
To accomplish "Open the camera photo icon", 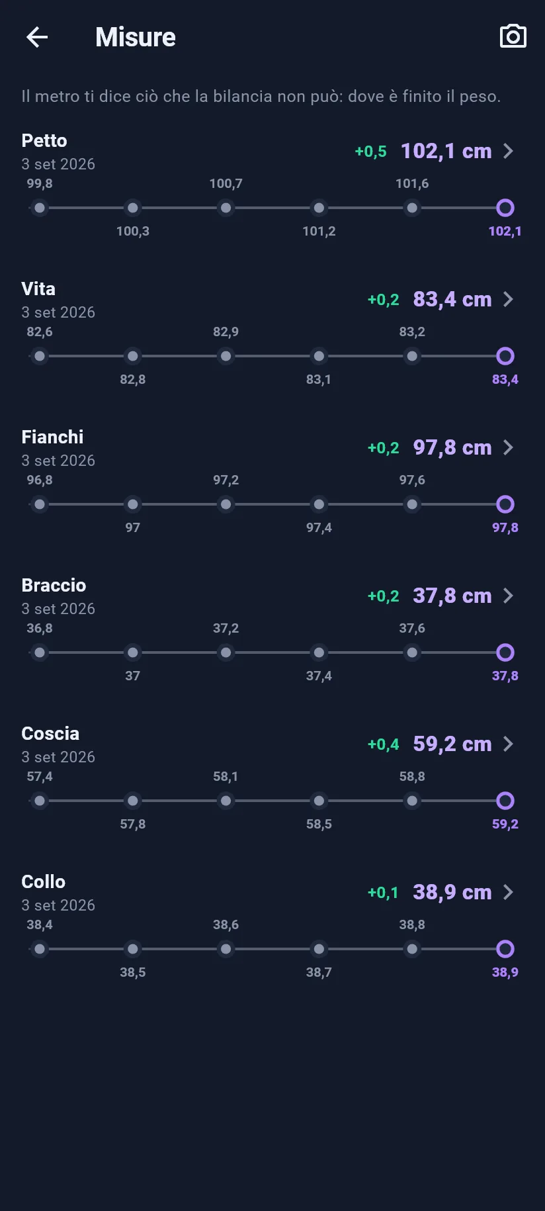I will (x=513, y=36).
